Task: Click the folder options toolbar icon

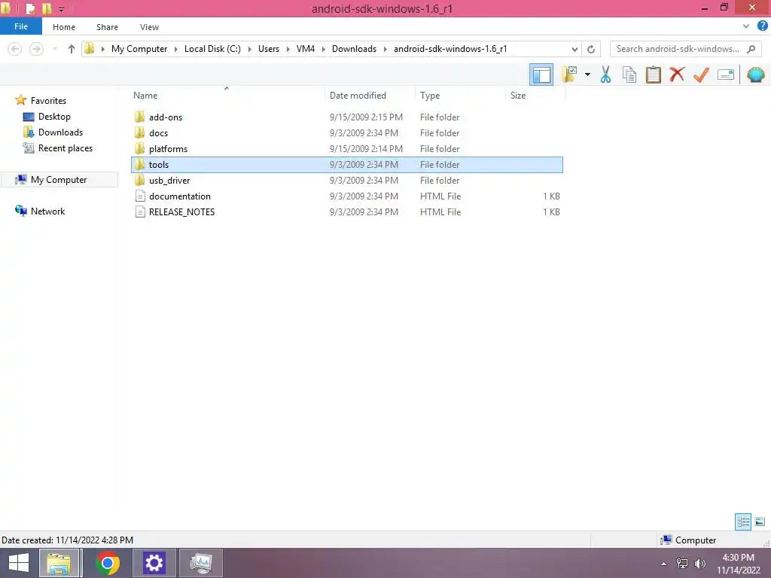Action: pos(569,75)
